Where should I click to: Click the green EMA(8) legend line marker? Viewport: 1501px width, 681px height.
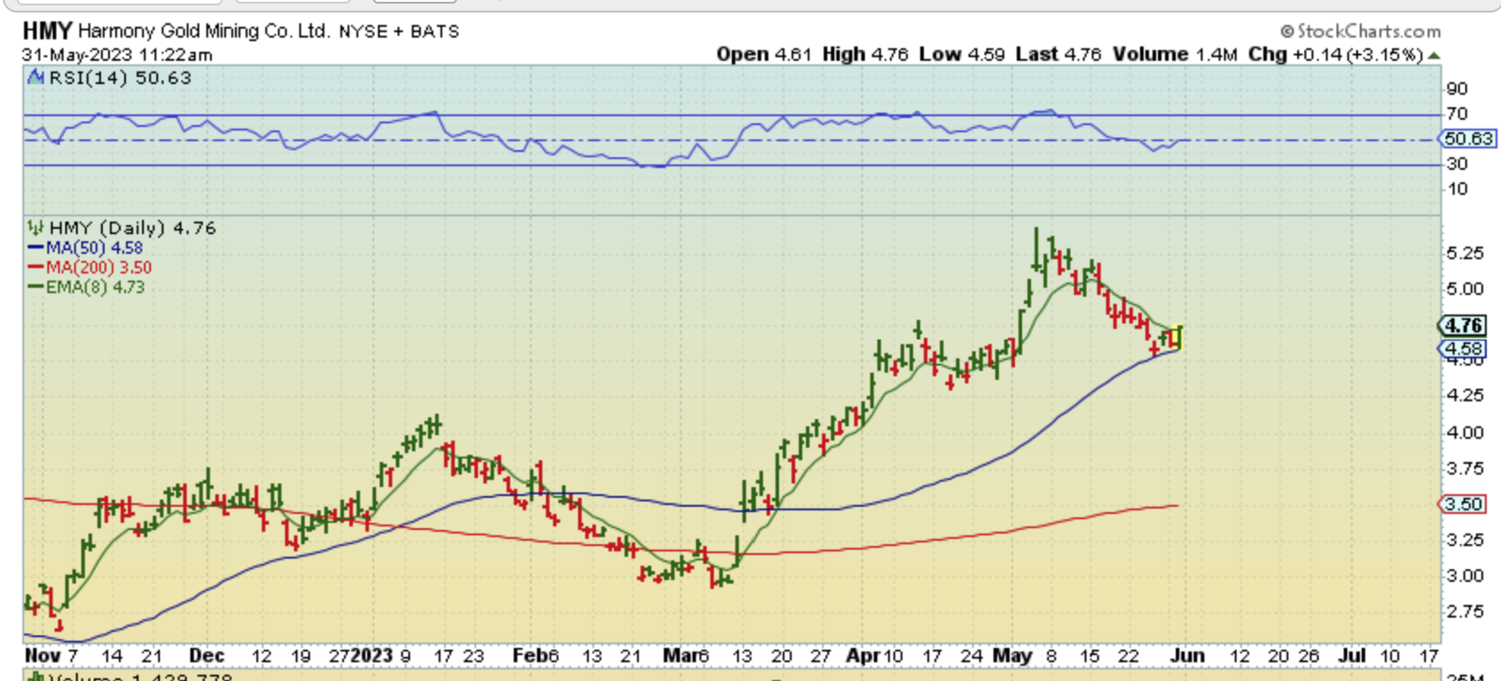point(37,287)
